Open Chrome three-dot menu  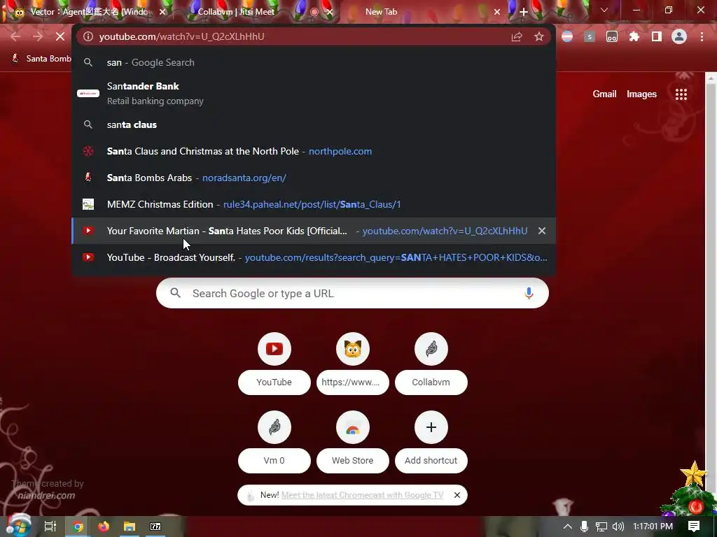pos(702,36)
